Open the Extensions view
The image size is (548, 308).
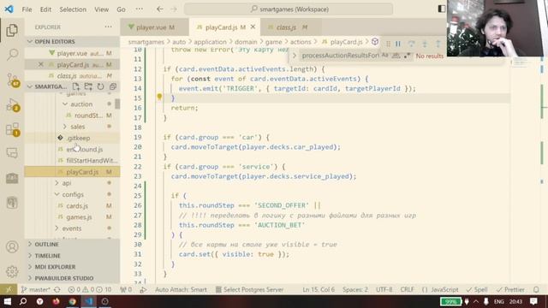pyautogui.click(x=13, y=129)
